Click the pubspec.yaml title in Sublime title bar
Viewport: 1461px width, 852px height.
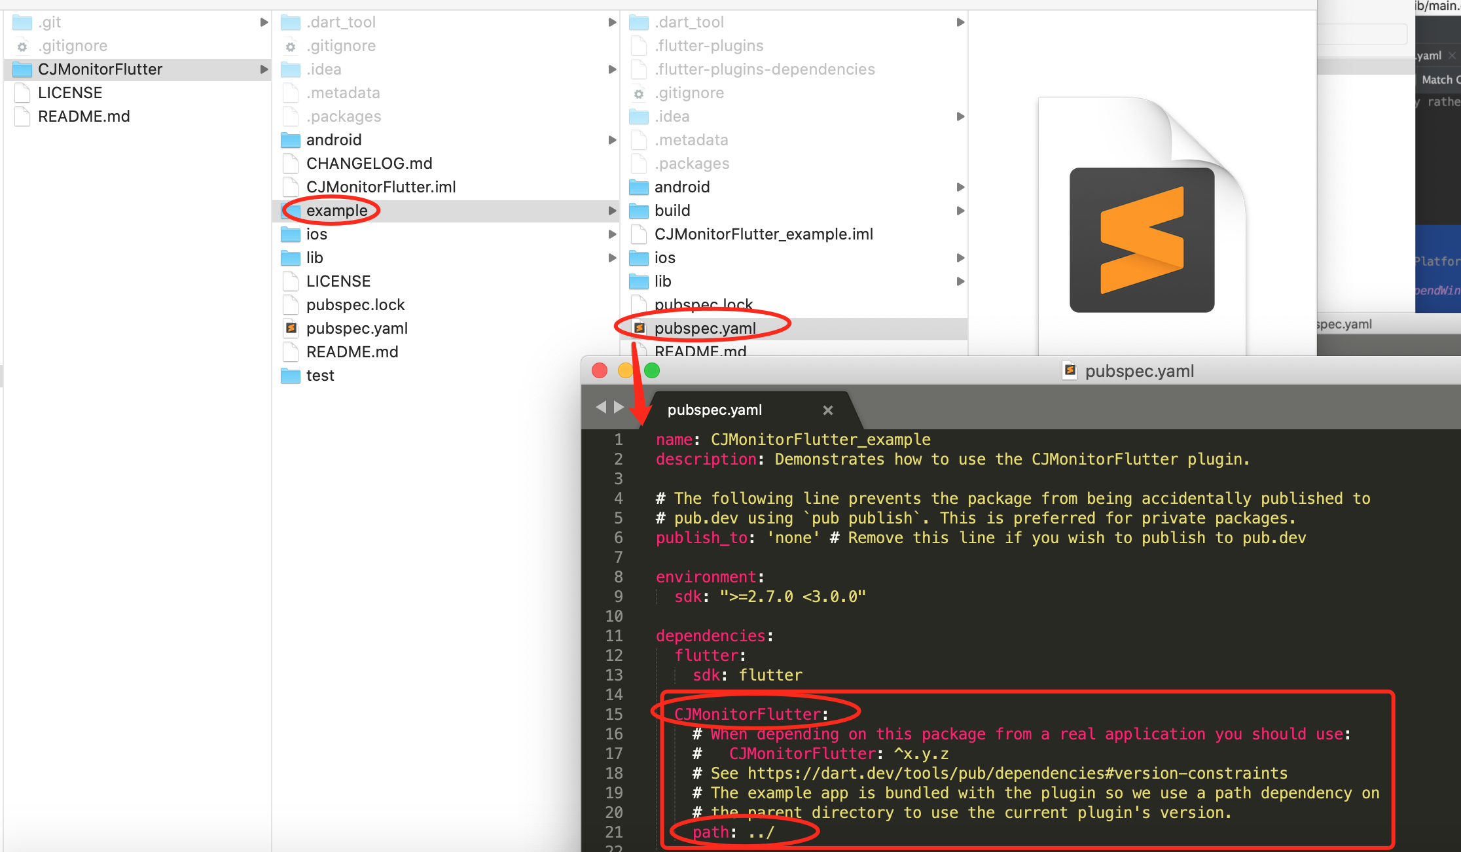click(1140, 371)
